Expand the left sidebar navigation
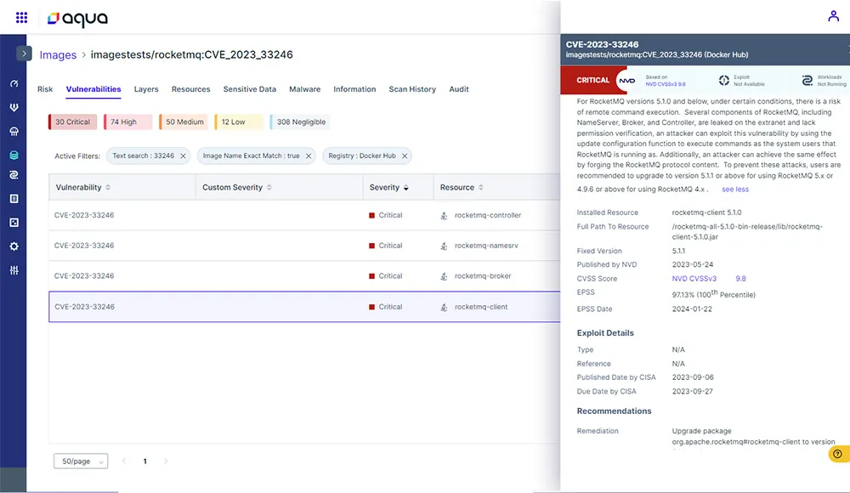Viewport: 850px width, 493px height. click(x=24, y=54)
